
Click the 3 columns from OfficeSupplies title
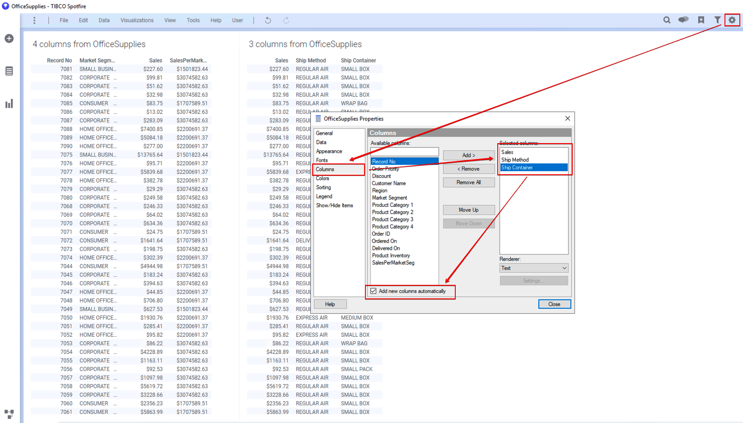click(x=305, y=44)
